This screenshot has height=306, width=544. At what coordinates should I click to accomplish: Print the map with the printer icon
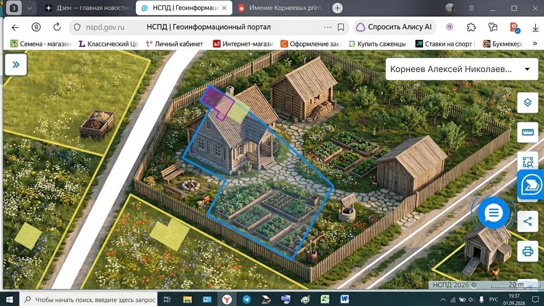(x=527, y=251)
